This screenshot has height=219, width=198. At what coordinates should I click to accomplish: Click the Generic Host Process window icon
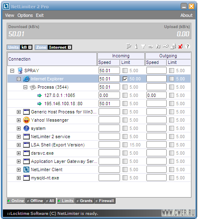click(26, 112)
